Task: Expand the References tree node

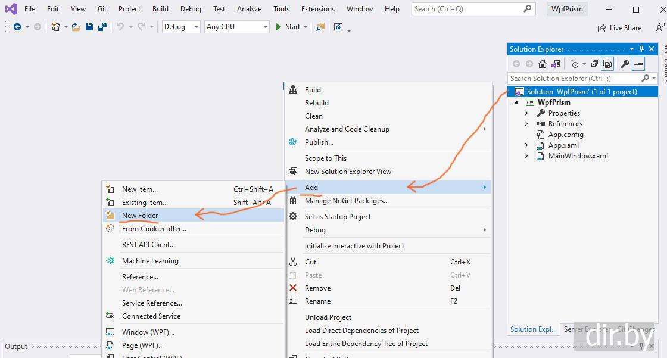Action: 526,124
